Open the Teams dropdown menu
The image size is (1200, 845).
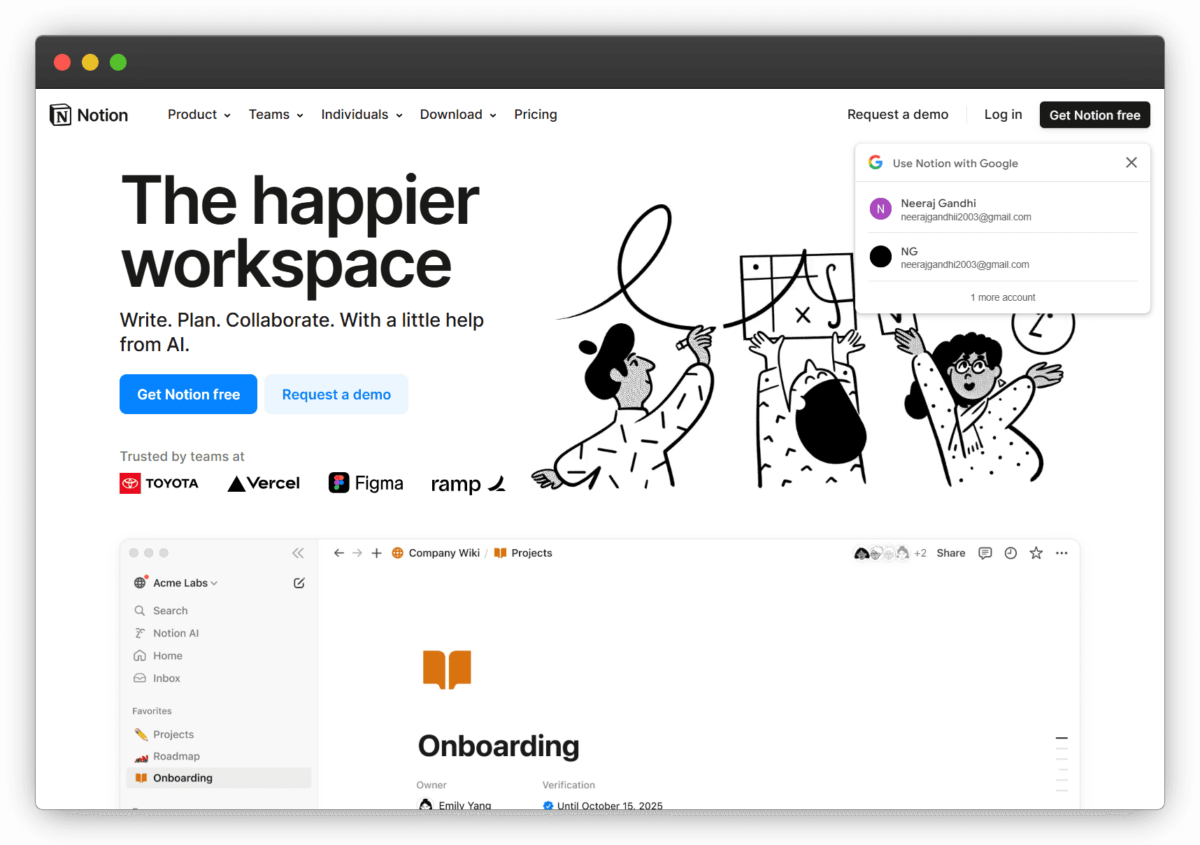point(276,115)
